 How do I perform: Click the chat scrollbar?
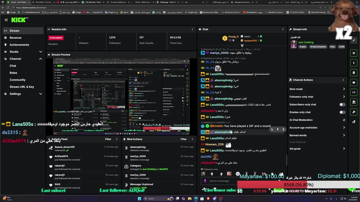coord(287,160)
